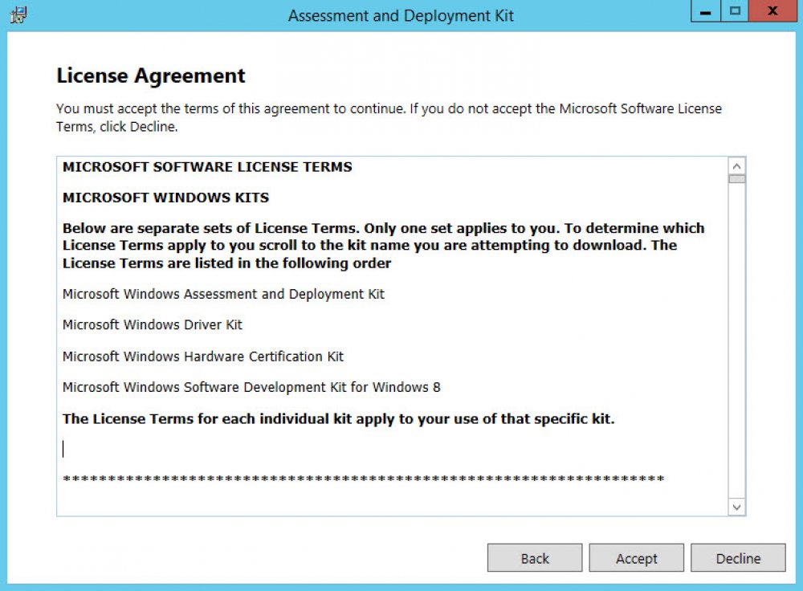Image resolution: width=803 pixels, height=591 pixels.
Task: Accept the license agreement
Action: [x=636, y=558]
